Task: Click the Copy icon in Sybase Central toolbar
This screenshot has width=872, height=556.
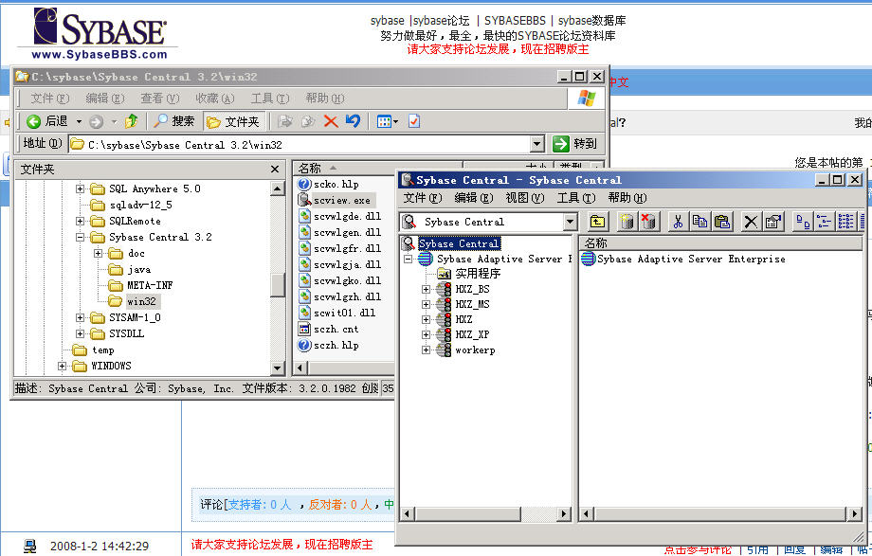Action: 699,222
